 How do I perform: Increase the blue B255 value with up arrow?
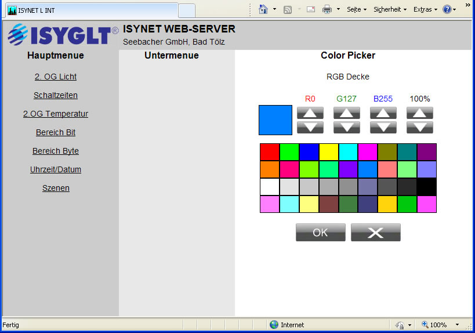pos(383,113)
